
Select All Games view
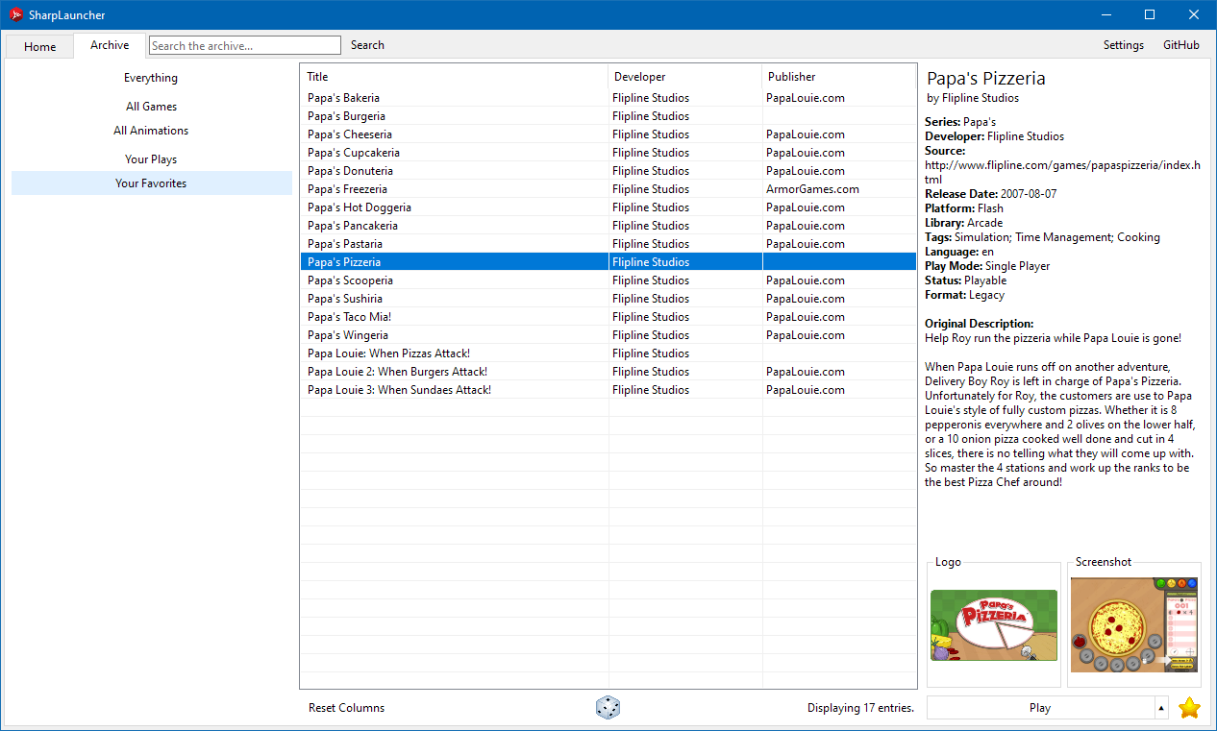[151, 107]
